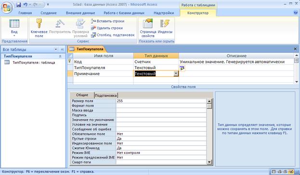The height and width of the screenshot is (175, 300).
Task: Save the database with floppy icon
Action: [x=18, y=5]
